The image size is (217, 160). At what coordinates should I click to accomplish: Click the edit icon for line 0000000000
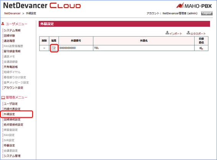tap(54, 48)
